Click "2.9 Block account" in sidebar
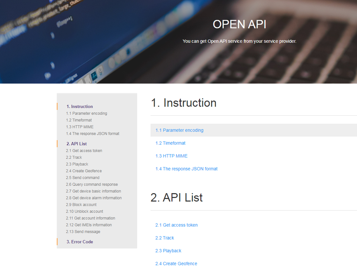Screen dimensions: 357x269 [81, 205]
